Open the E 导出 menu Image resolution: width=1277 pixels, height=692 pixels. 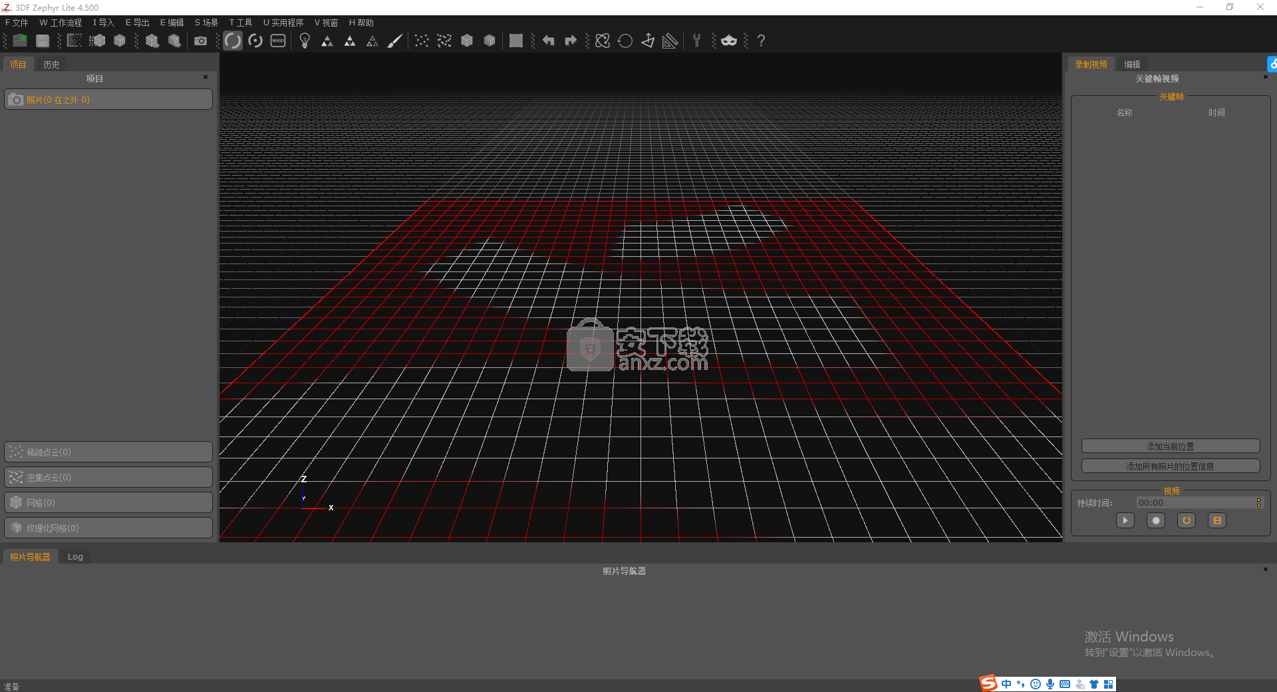pyautogui.click(x=138, y=23)
